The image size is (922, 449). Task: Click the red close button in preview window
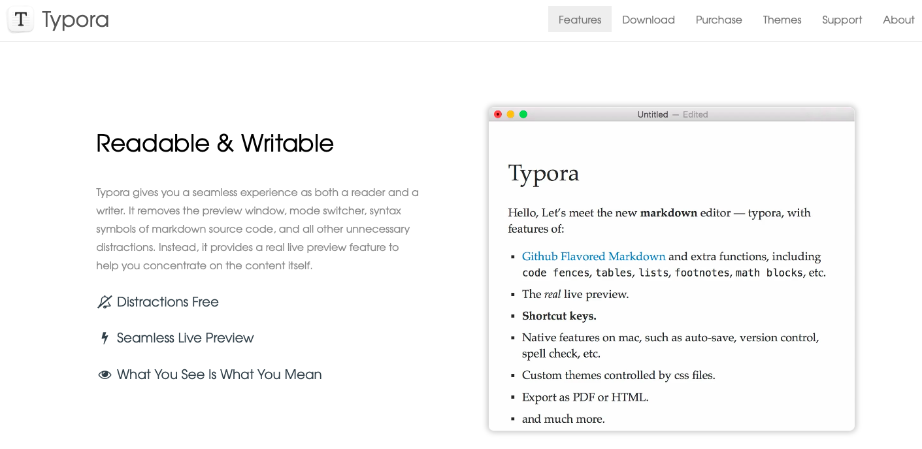pyautogui.click(x=498, y=114)
